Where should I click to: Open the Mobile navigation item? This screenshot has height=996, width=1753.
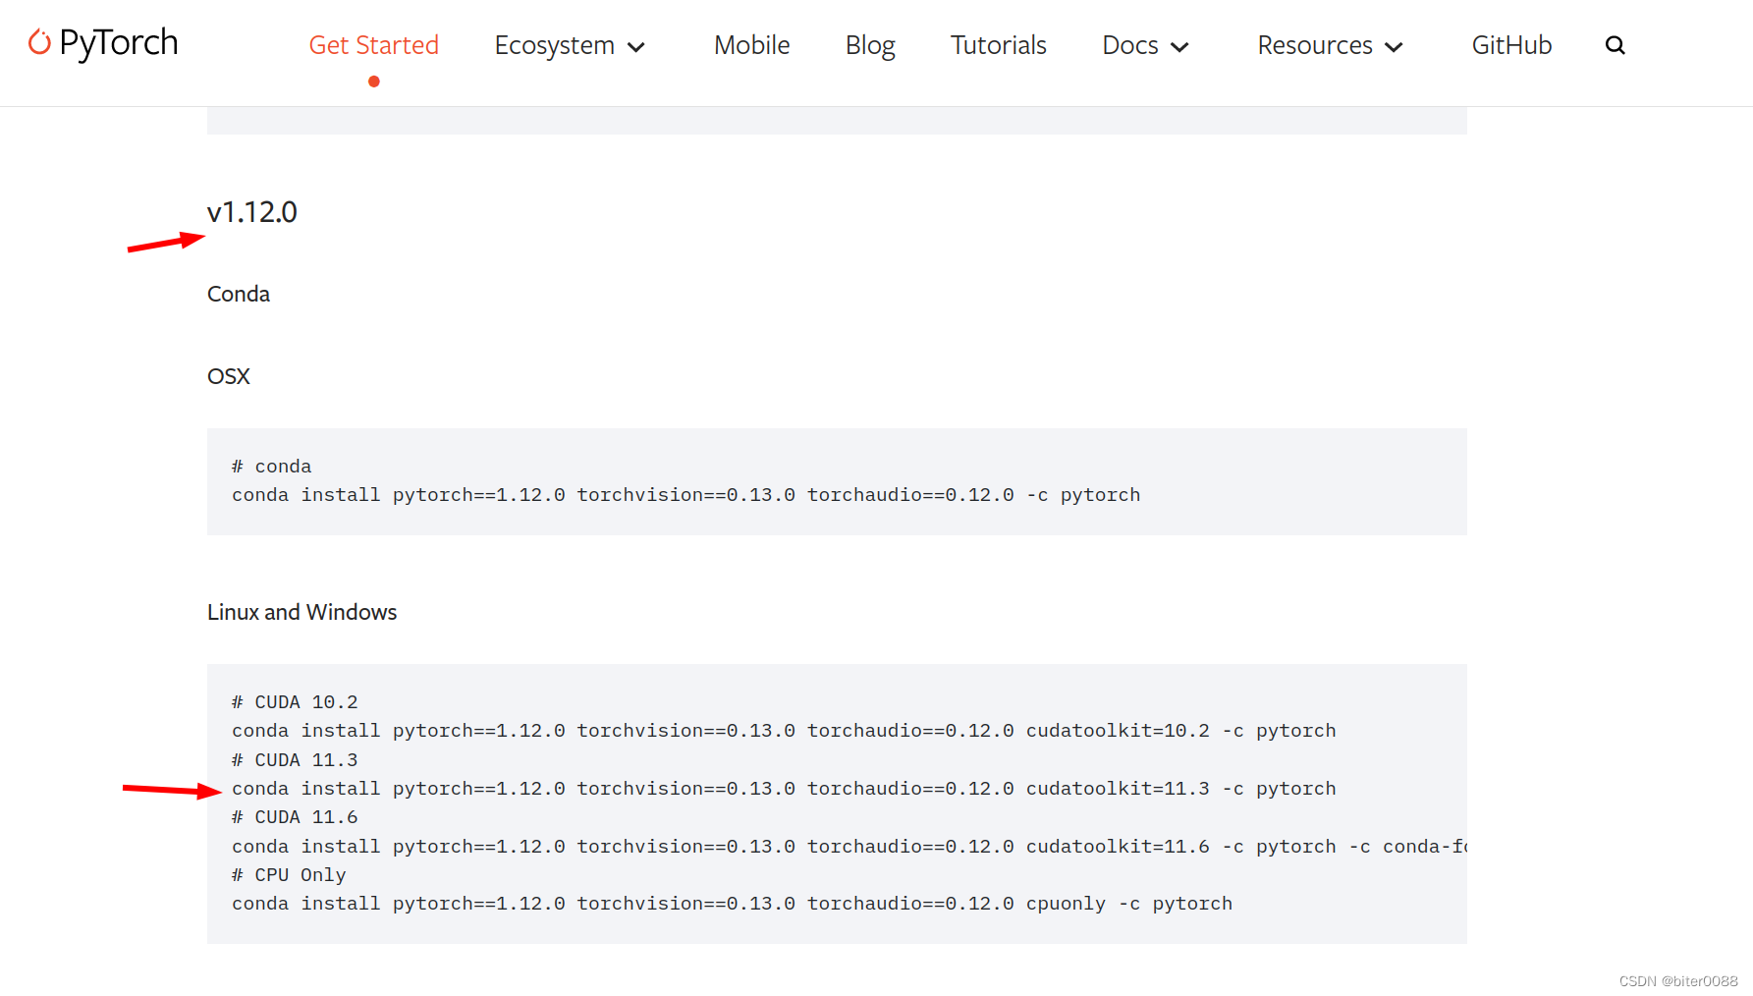pos(751,44)
